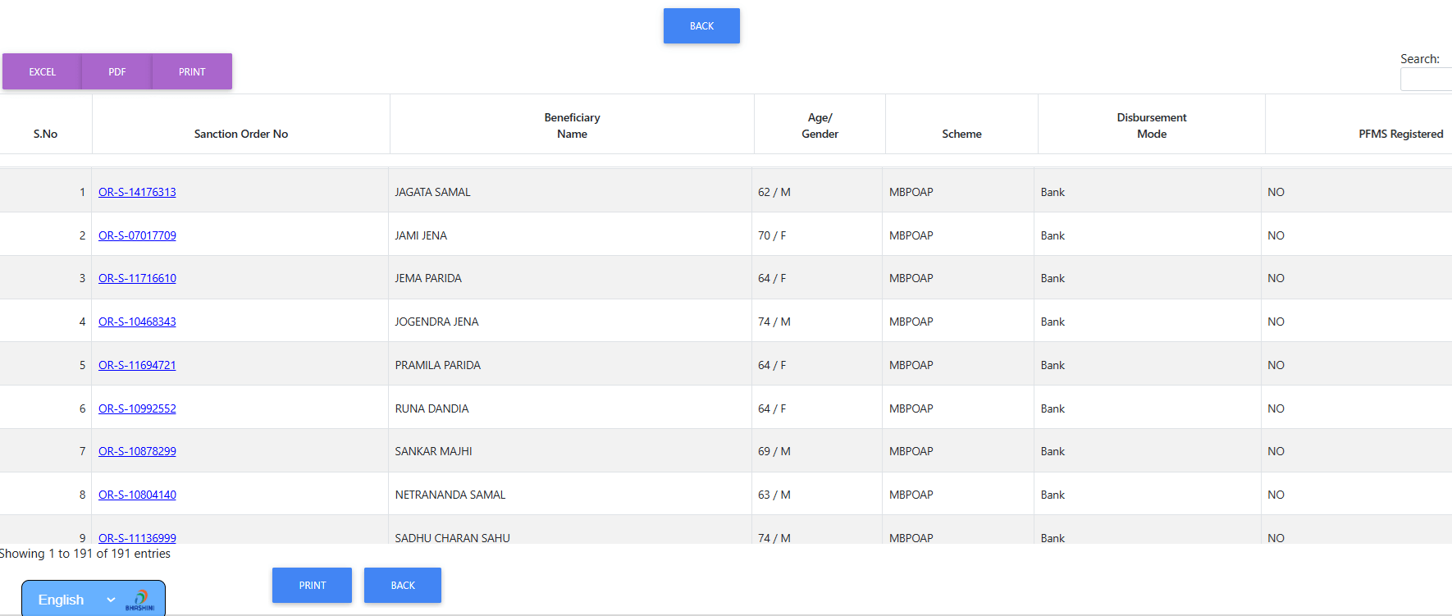1452x616 pixels.
Task: Click Search label text
Action: (1419, 59)
